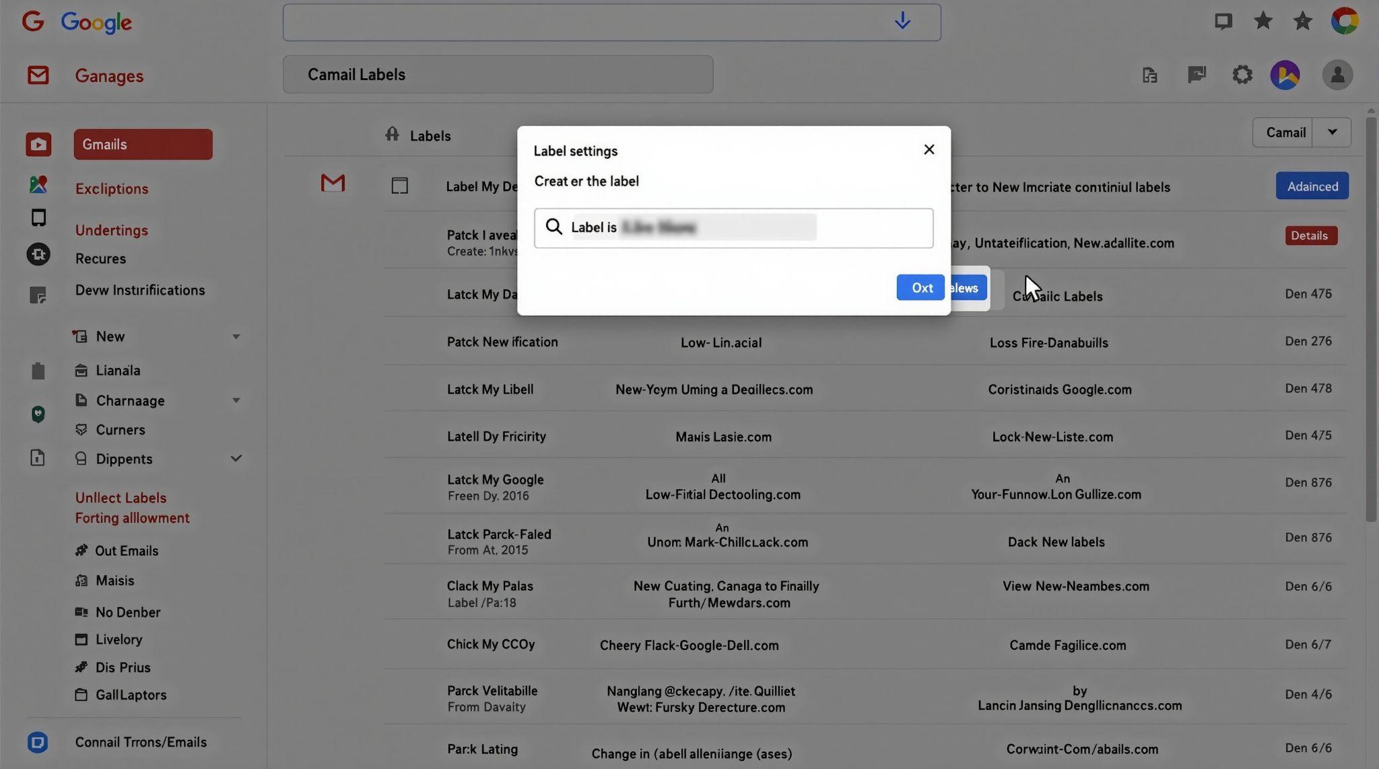The height and width of the screenshot is (769, 1379).
Task: Open the gray account avatar icon
Action: click(1337, 75)
